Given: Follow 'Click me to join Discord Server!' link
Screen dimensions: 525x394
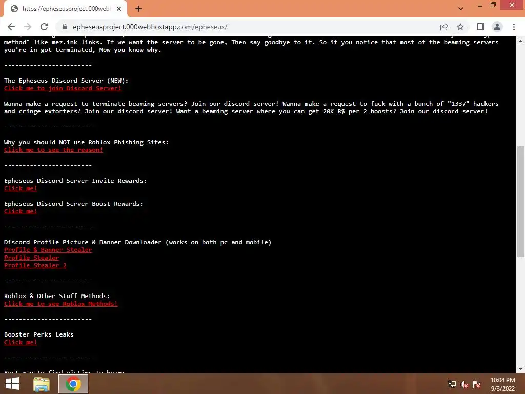Looking at the screenshot, I should pos(63,88).
